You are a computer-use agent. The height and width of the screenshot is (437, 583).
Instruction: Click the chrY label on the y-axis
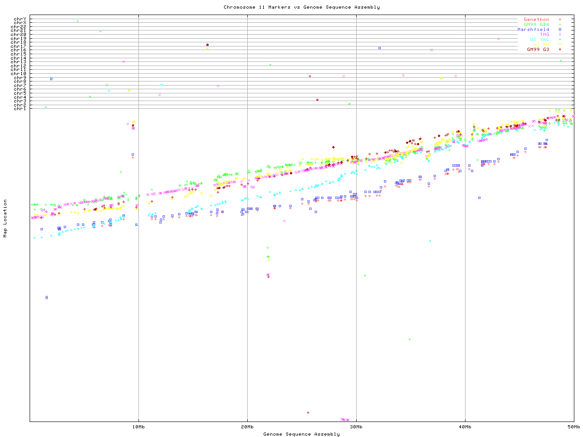coord(20,19)
